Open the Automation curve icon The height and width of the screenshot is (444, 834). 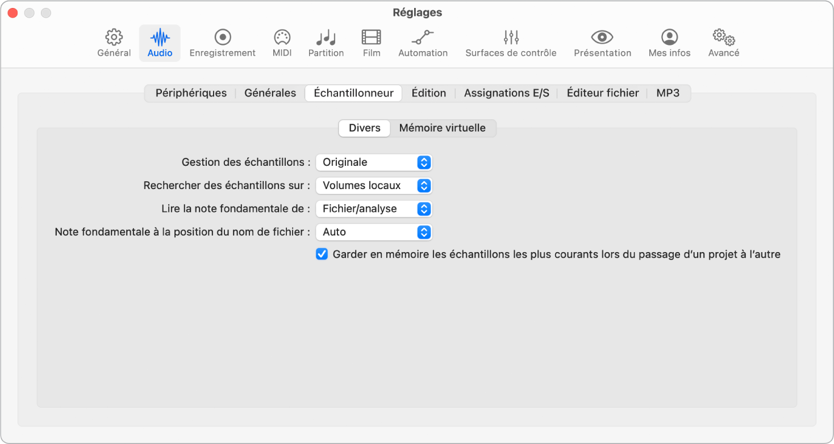coord(423,38)
